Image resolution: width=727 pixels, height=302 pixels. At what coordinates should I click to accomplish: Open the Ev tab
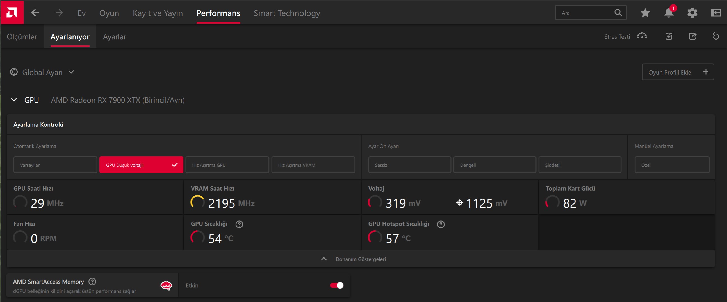coord(81,13)
